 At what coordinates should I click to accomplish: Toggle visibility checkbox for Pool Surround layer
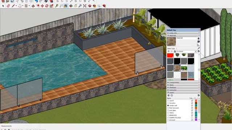coord(192,108)
